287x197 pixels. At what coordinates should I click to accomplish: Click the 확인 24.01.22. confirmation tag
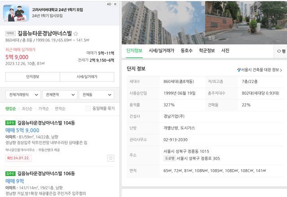(x=18, y=158)
